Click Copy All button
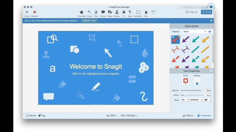The image size is (236, 132). coord(192,12)
